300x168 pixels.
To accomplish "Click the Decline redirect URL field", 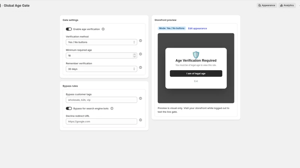I will coord(101,122).
